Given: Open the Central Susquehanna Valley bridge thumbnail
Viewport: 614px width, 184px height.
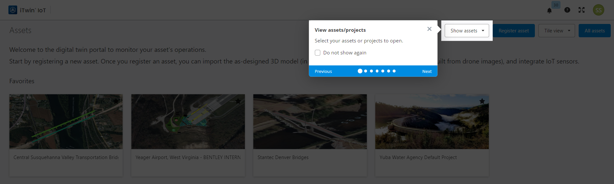Looking at the screenshot, I should tap(66, 121).
